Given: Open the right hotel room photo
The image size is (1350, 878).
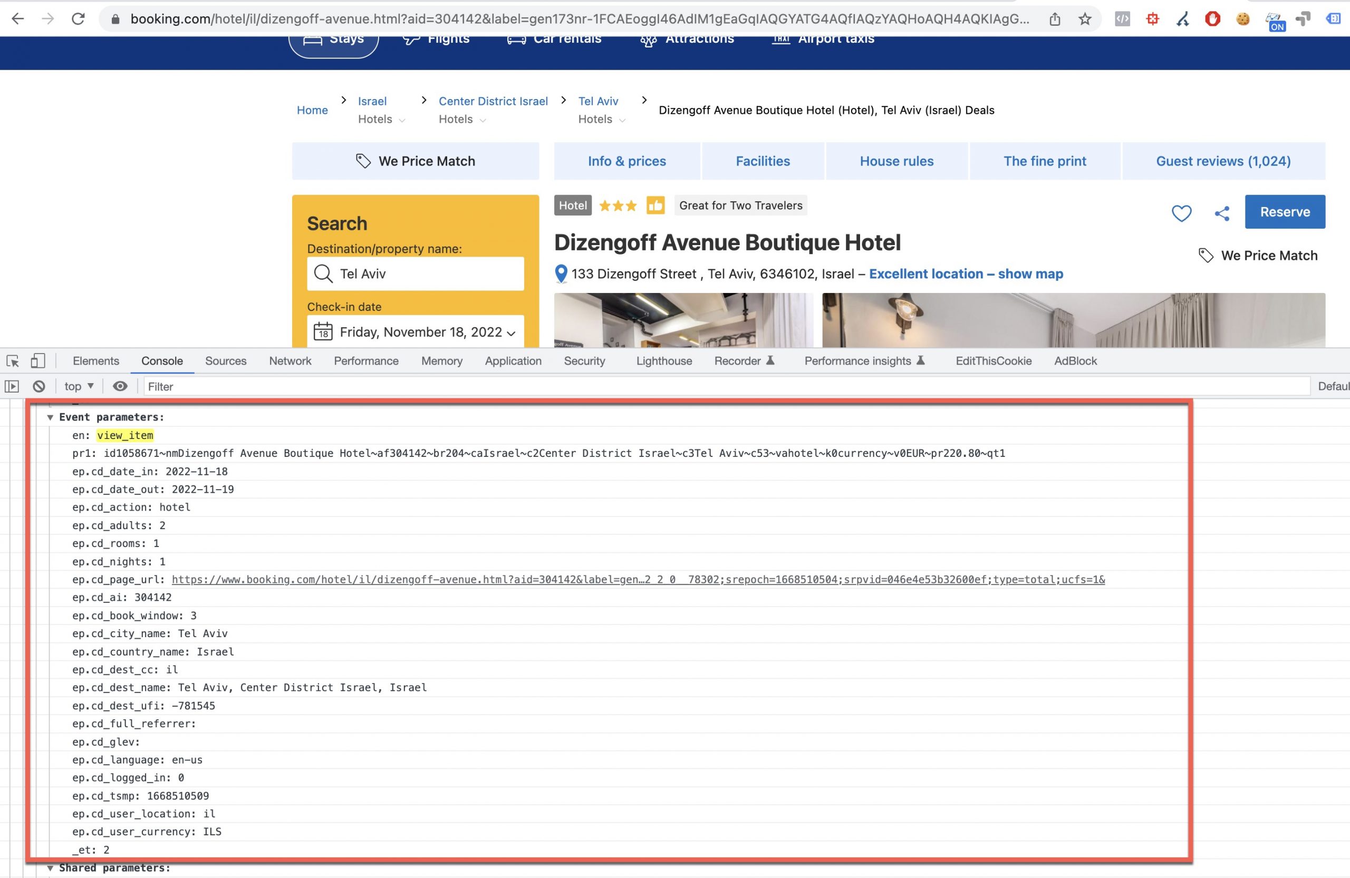Looking at the screenshot, I should click(x=1073, y=320).
